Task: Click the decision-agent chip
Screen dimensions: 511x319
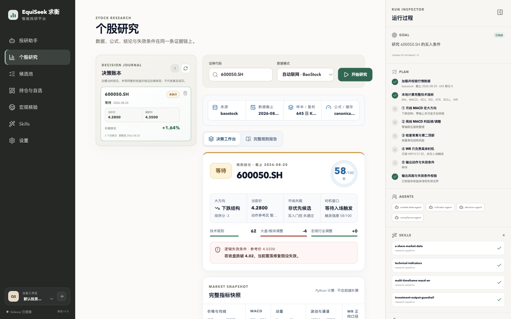Action: click(470, 207)
